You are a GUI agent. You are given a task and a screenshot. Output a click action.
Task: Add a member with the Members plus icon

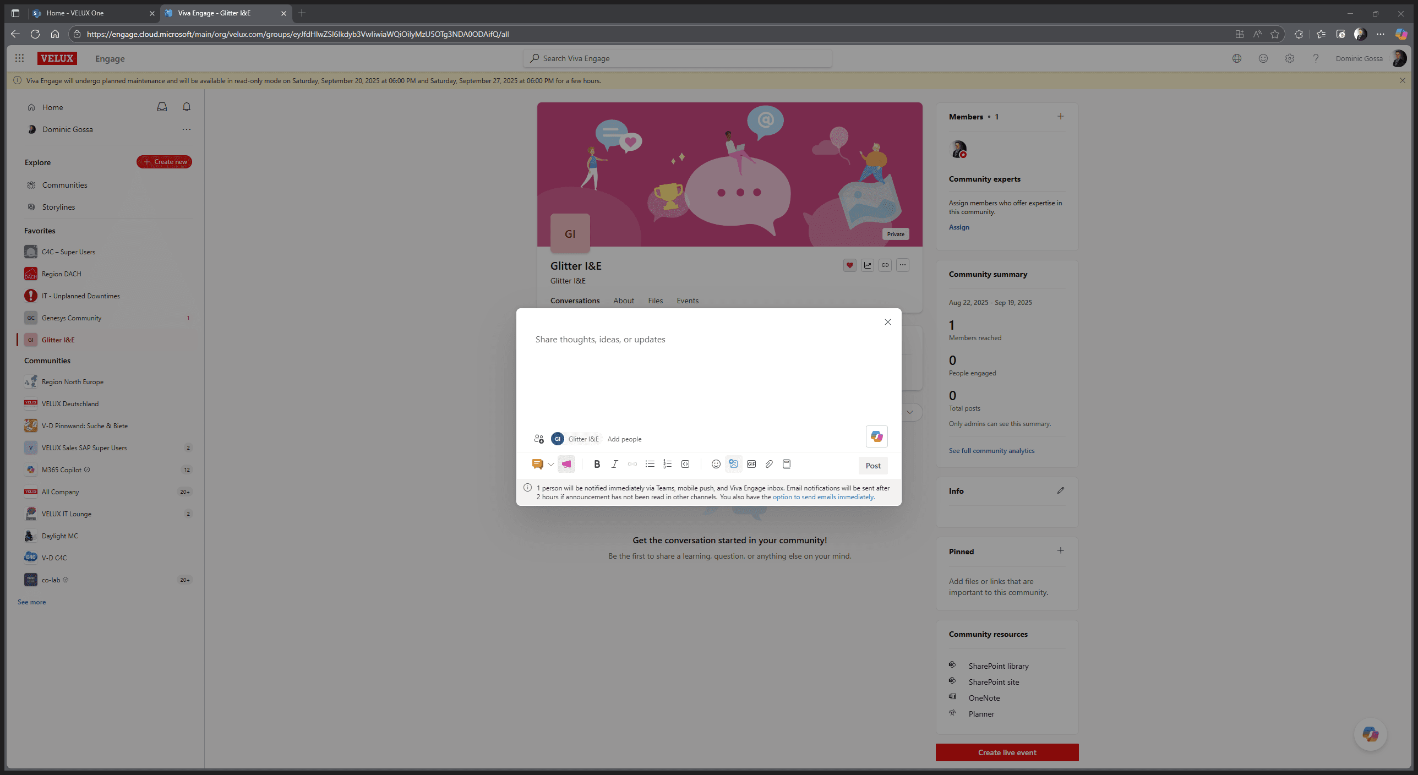coord(1060,116)
